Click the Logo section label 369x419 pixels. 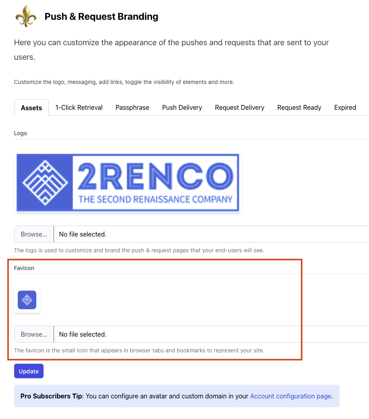(x=21, y=133)
